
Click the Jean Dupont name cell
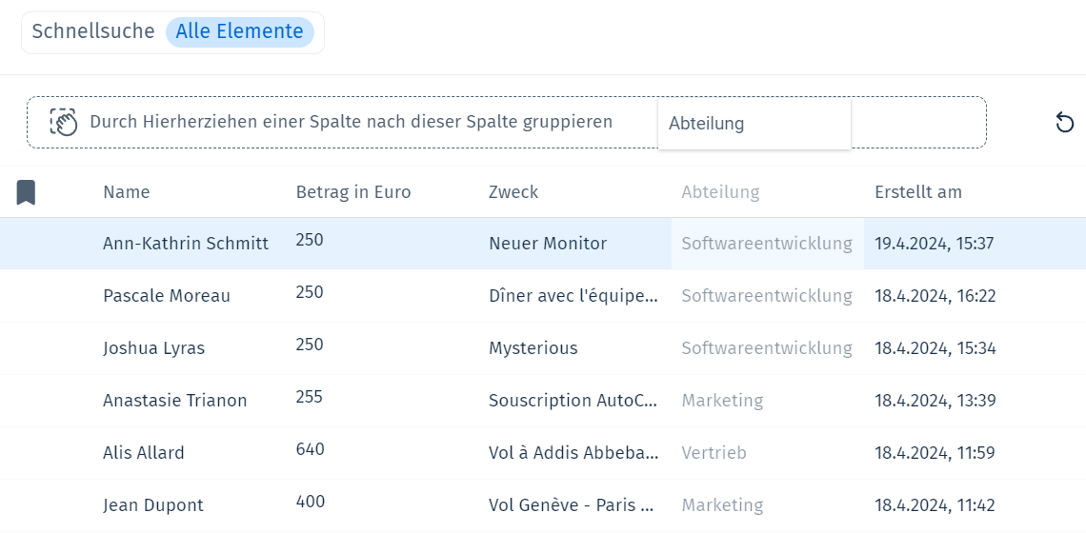pyautogui.click(x=153, y=505)
